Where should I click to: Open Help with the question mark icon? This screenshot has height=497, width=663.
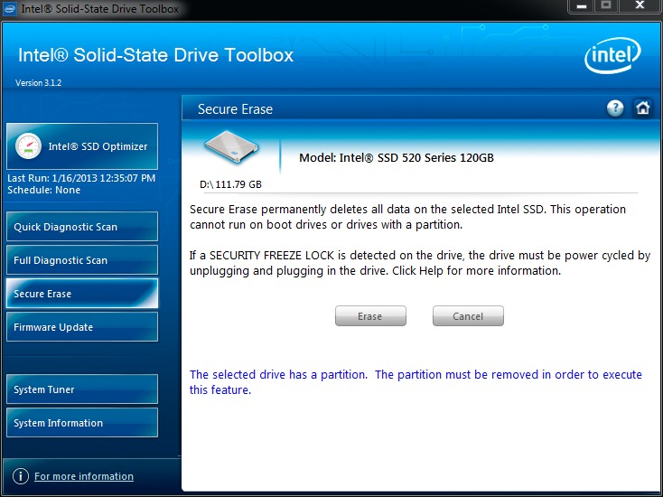pos(615,108)
